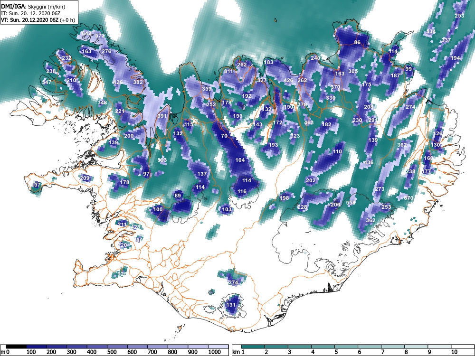
Task: Click the DMI/IGA Skyggni (m/km) title text
Action: click(x=33, y=6)
